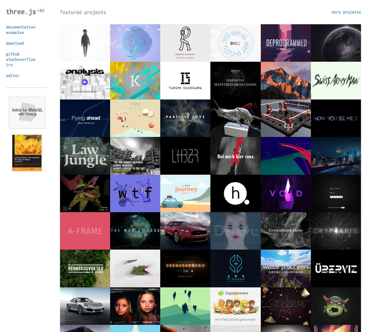Open the red curved ribbon project
The height and width of the screenshot is (332, 367).
pyautogui.click(x=286, y=156)
